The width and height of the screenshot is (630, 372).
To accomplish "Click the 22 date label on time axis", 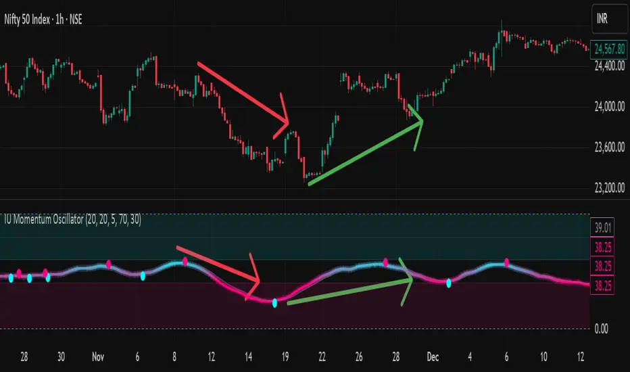I will click(x=322, y=356).
